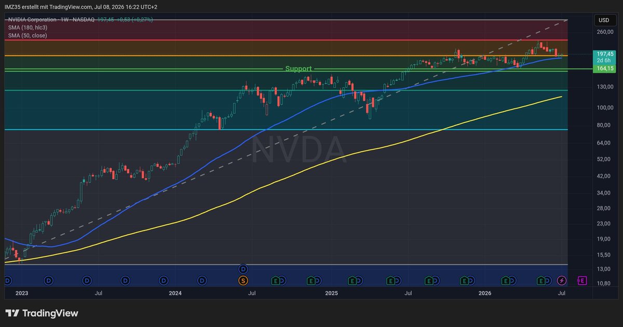Screen dimensions: 623x327
Task: Click the 2025 label on time axis
Action: [331, 294]
